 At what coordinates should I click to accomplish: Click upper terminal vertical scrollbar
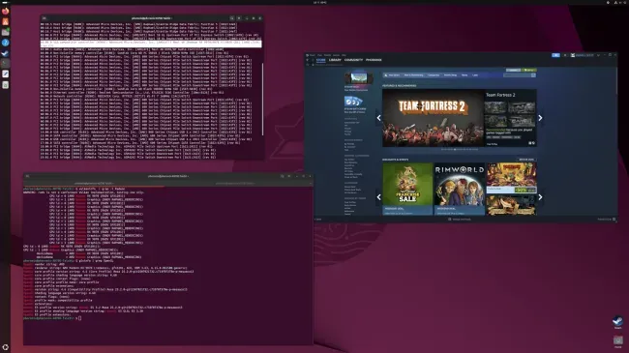[263, 99]
